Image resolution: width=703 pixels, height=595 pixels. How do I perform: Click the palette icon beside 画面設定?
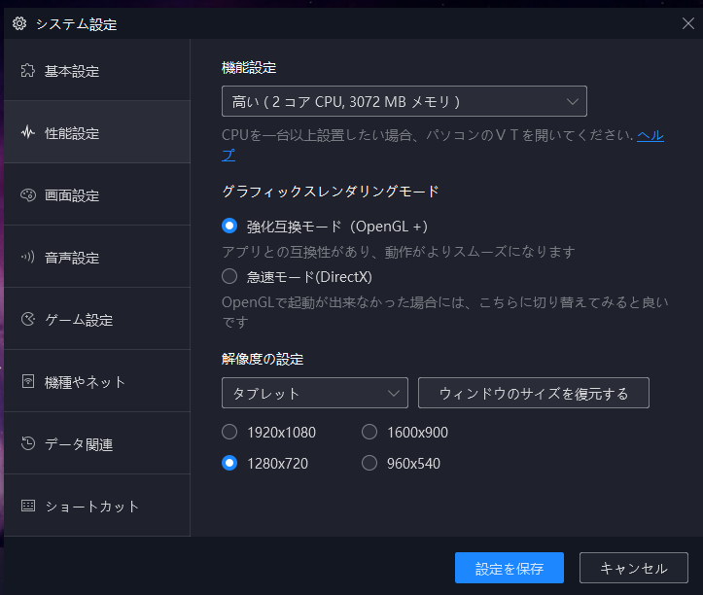point(28,195)
